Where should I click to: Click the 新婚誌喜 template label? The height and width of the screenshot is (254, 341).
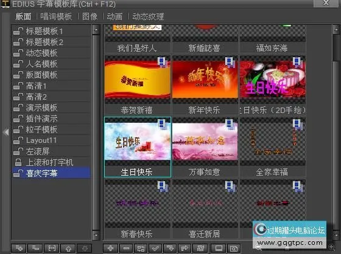[204, 48]
